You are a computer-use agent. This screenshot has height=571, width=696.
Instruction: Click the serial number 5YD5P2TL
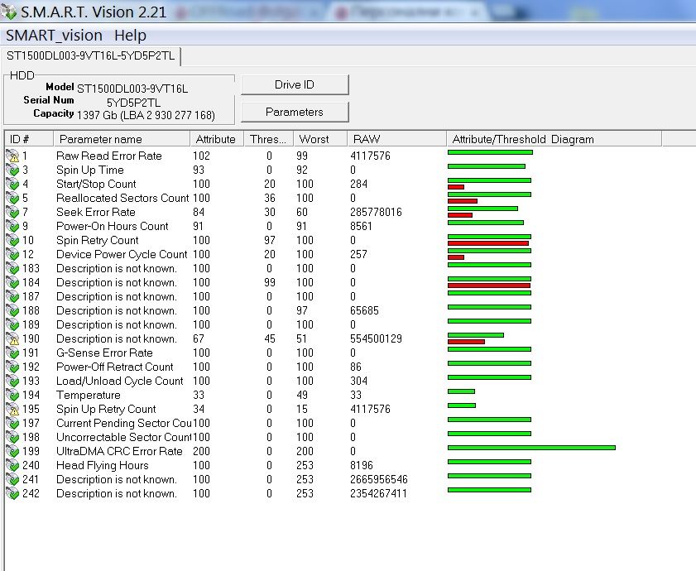point(133,103)
